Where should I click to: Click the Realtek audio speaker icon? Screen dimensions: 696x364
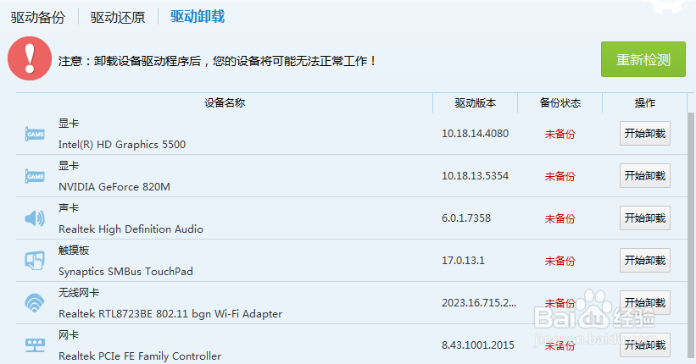35,218
